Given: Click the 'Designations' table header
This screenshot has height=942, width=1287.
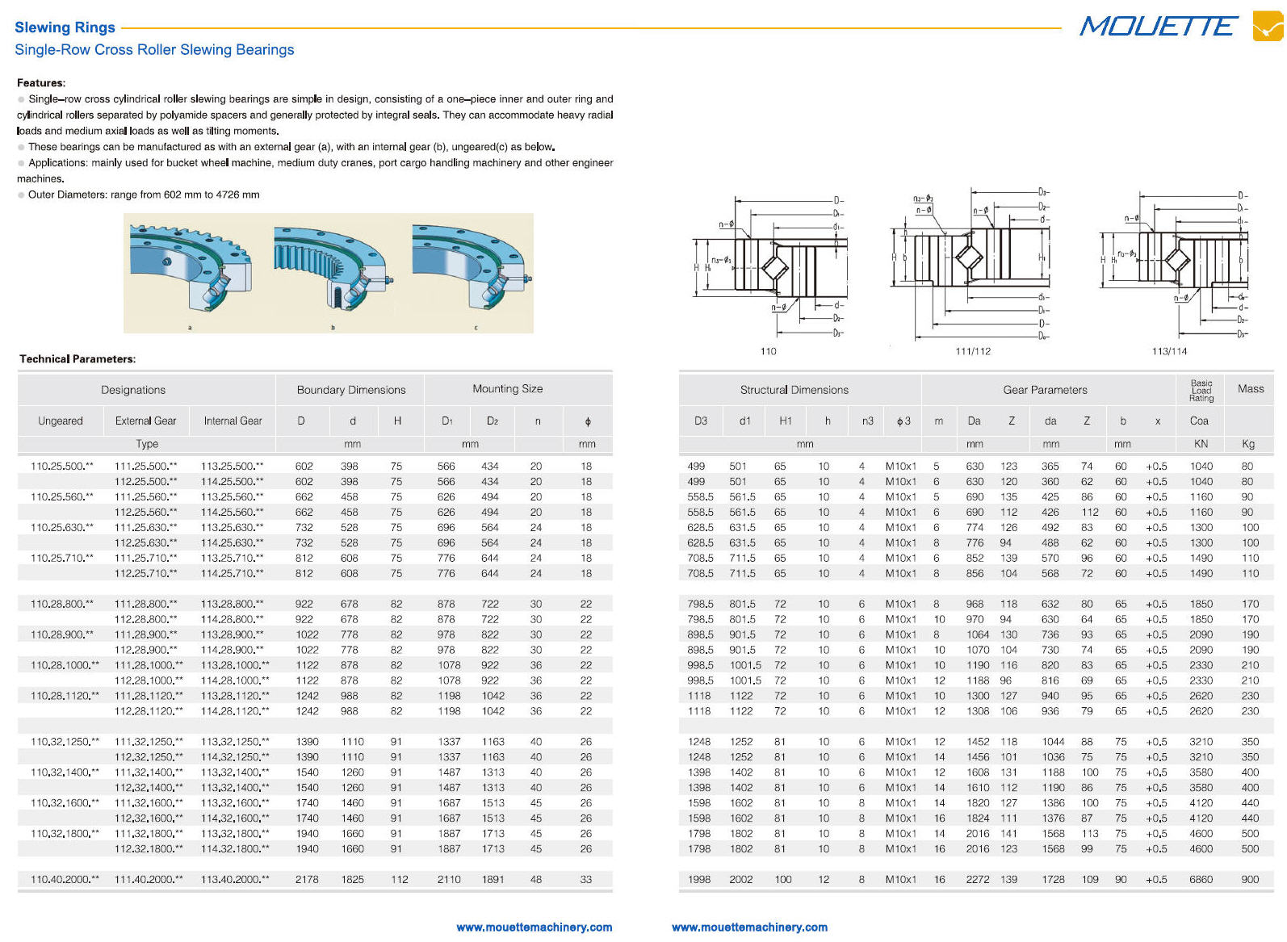Looking at the screenshot, I should coord(133,390).
